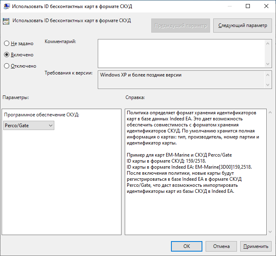Click the up arrow of the Справка scrollbar
The image size is (276, 256).
pos(269,112)
